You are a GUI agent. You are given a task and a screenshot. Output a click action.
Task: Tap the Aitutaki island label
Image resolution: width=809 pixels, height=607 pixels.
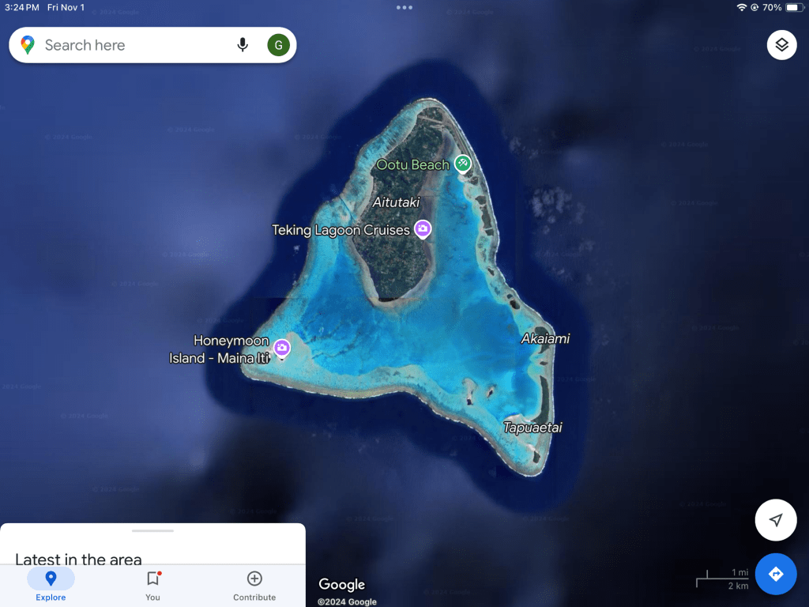click(397, 202)
